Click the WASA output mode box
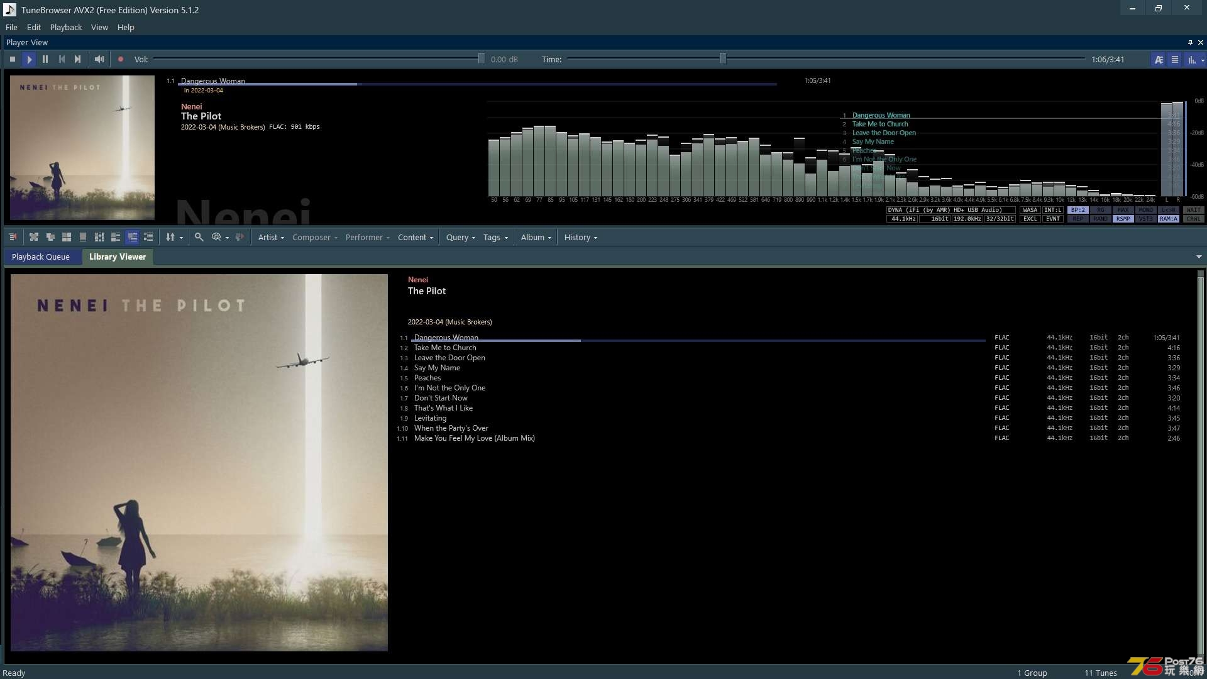Image resolution: width=1207 pixels, height=679 pixels. click(1030, 210)
